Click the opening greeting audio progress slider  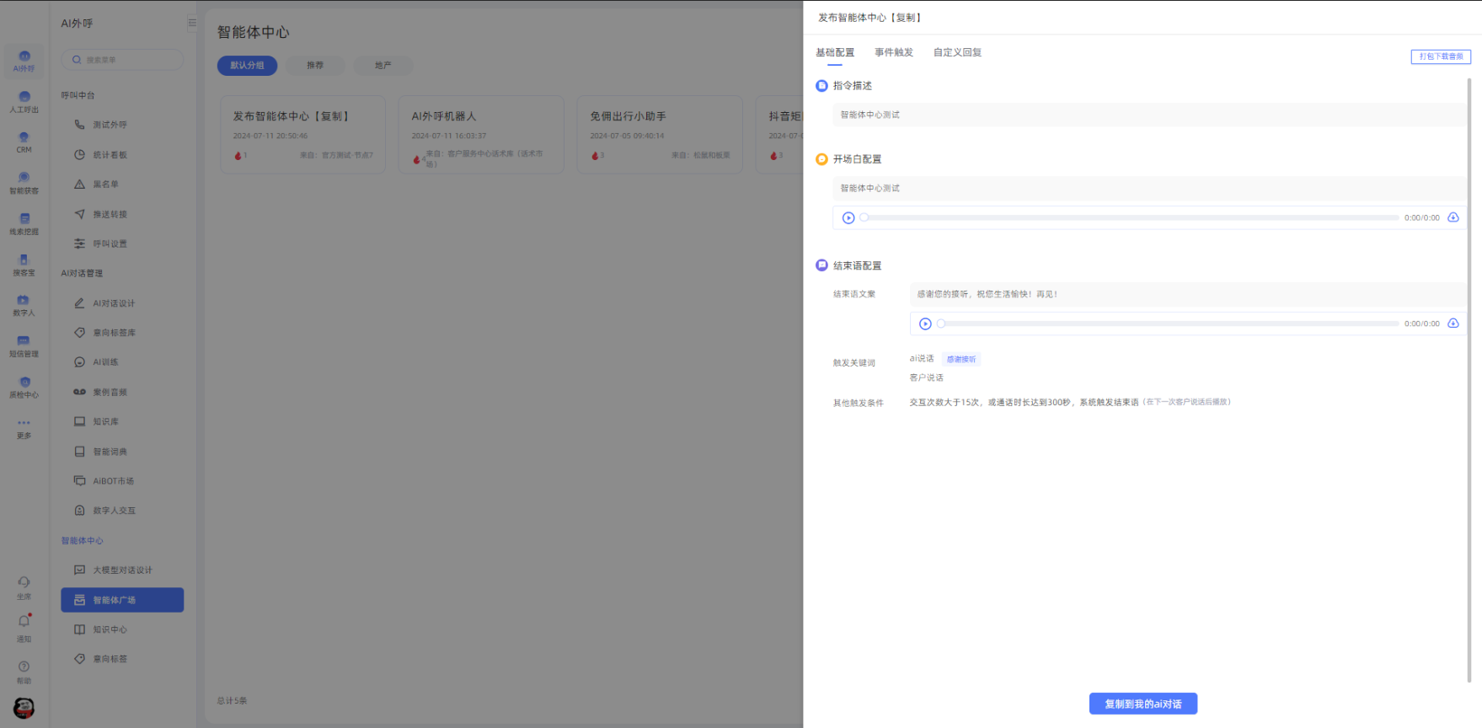[x=1129, y=218]
